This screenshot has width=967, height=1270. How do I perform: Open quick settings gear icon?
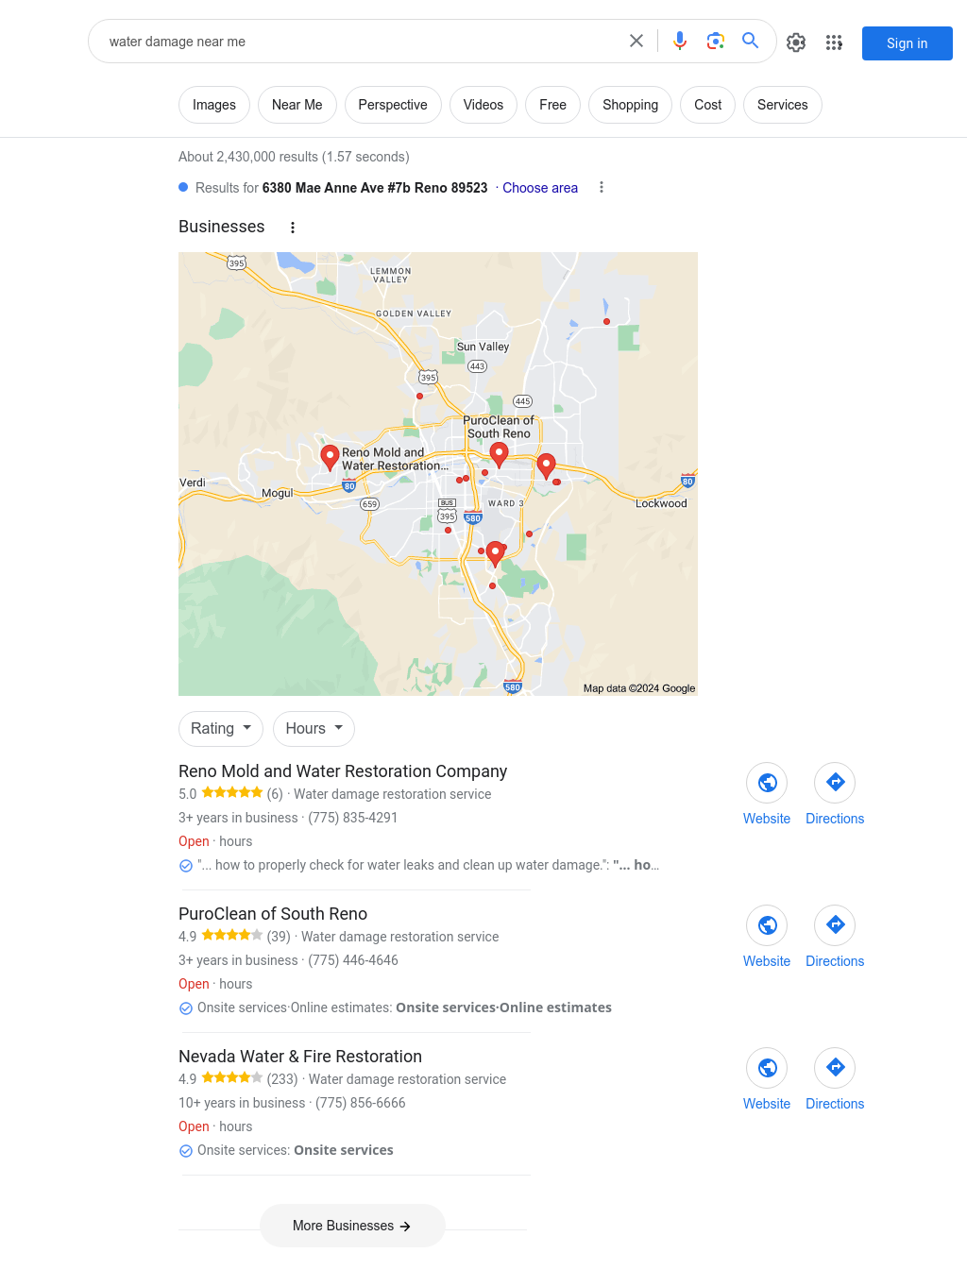pos(796,42)
